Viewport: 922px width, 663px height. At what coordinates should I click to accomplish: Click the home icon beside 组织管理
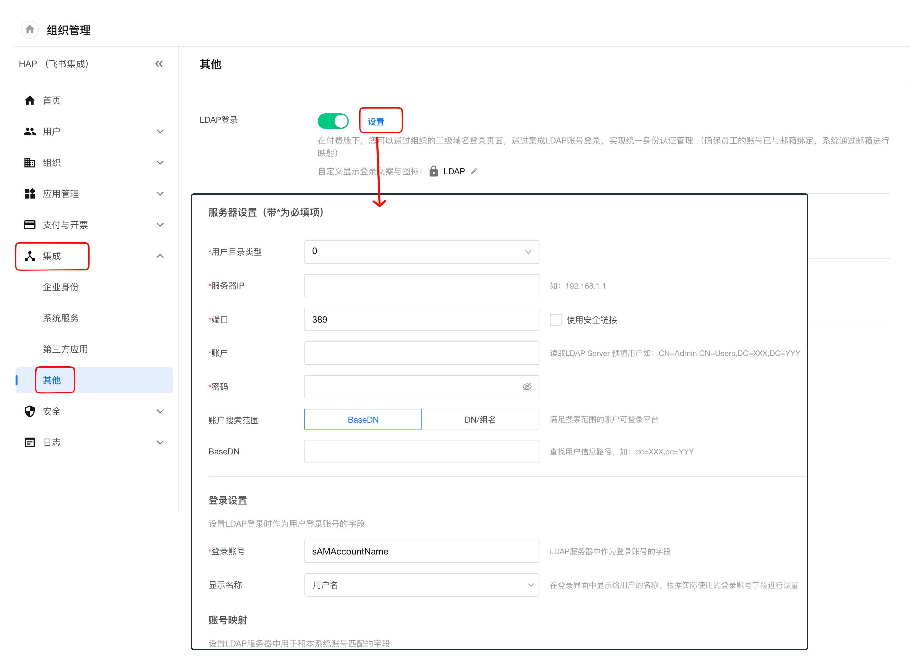pyautogui.click(x=30, y=30)
